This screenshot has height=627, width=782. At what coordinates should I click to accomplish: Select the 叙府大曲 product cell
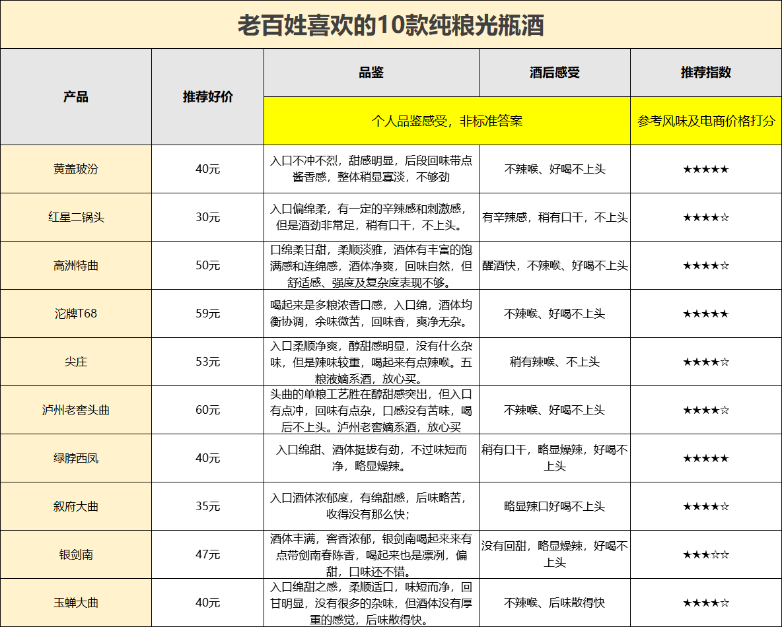[76, 506]
